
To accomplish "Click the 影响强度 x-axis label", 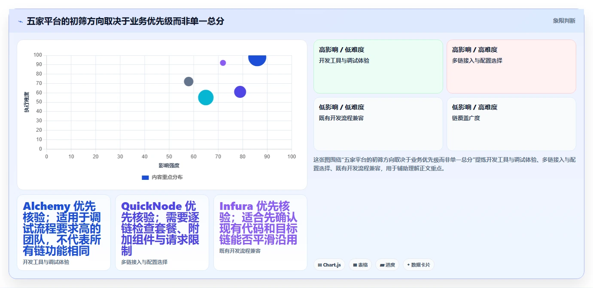I will tap(169, 165).
